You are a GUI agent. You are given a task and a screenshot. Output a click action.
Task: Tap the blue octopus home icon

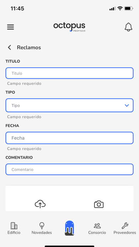(69, 228)
